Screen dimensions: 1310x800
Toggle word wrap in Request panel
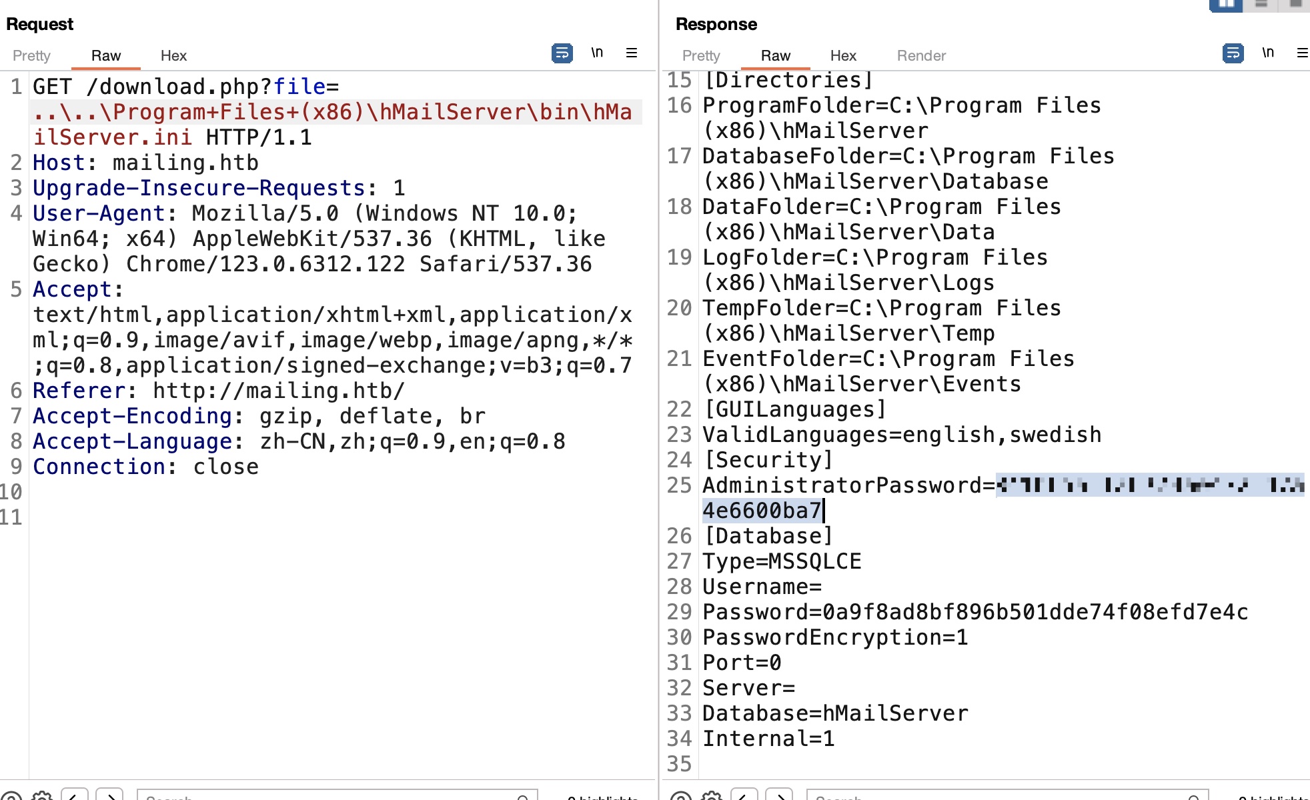click(x=562, y=53)
